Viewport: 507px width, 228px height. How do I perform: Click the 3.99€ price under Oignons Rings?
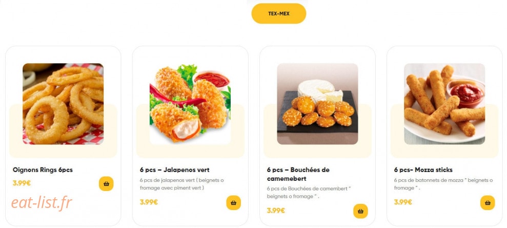(22, 183)
